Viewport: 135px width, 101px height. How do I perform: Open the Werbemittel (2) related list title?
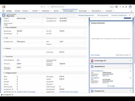[x=100, y=66]
